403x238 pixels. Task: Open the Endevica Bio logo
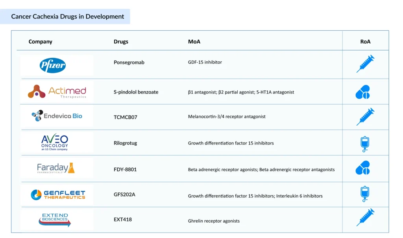[x=56, y=117]
